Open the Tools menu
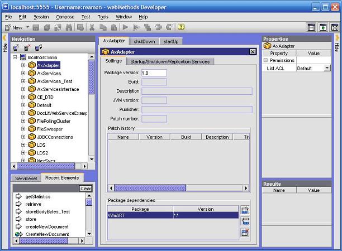This screenshot has width=342, height=251. [103, 17]
